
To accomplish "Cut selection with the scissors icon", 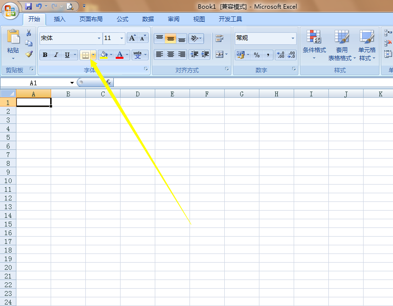I will (x=29, y=33).
